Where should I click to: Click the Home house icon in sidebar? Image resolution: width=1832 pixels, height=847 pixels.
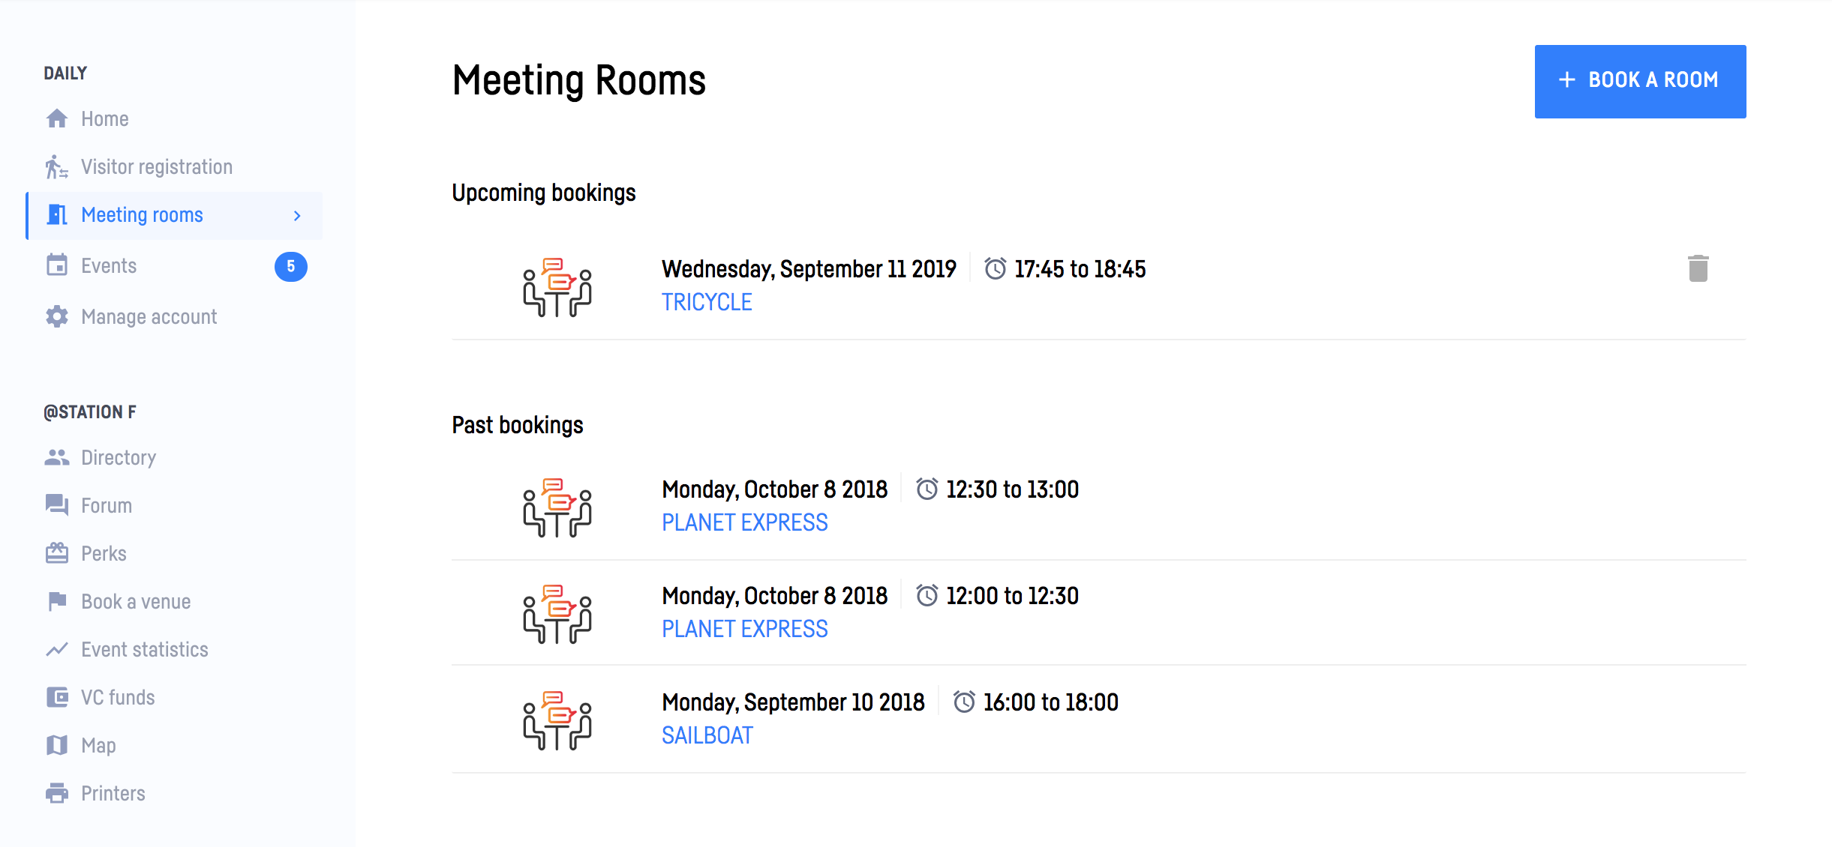(x=57, y=118)
